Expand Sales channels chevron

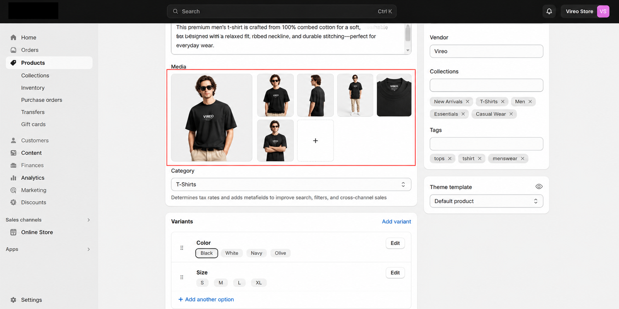tap(89, 220)
